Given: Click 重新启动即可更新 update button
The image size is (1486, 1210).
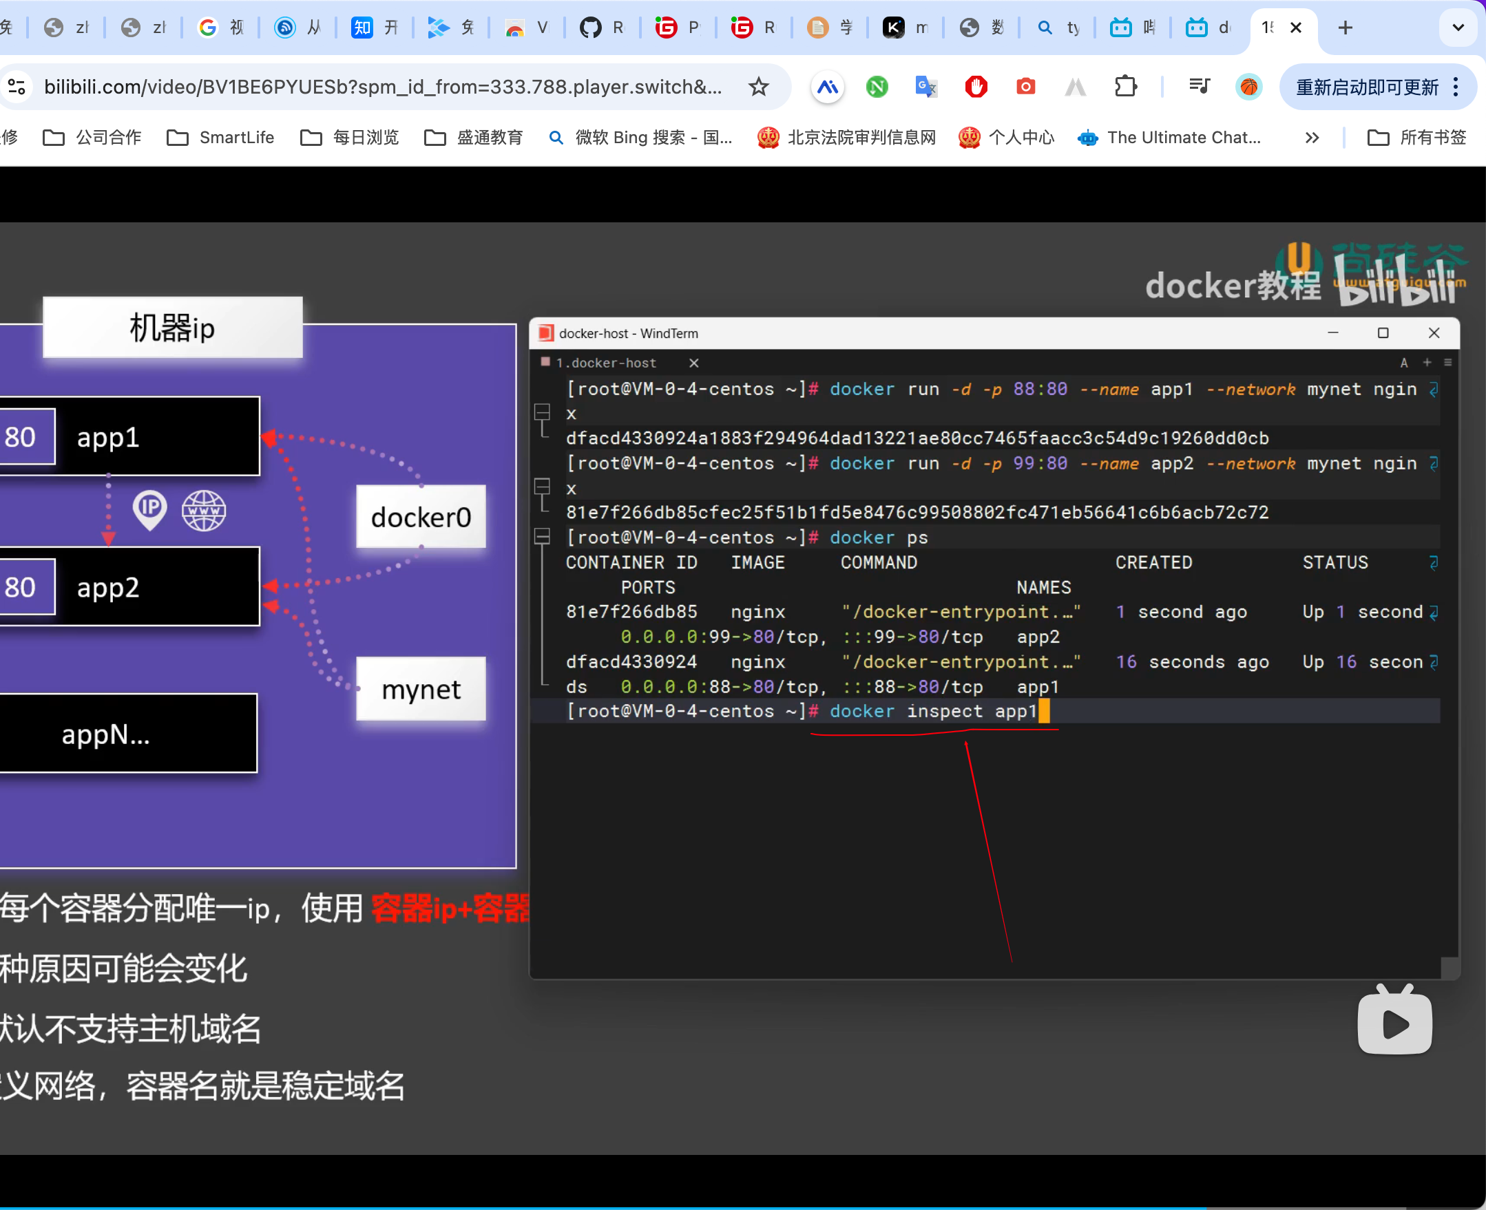Looking at the screenshot, I should pos(1366,87).
